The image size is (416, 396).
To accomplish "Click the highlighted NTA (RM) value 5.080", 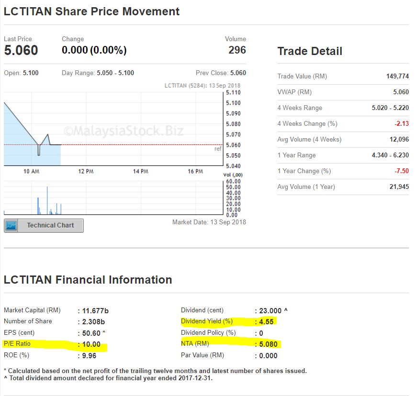I will [268, 344].
